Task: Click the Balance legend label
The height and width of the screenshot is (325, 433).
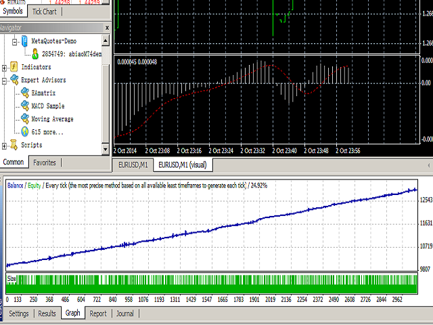Action: tap(15, 186)
